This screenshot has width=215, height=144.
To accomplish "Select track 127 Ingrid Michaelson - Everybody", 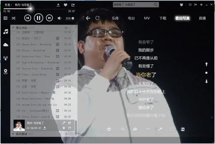I will click(43, 62).
